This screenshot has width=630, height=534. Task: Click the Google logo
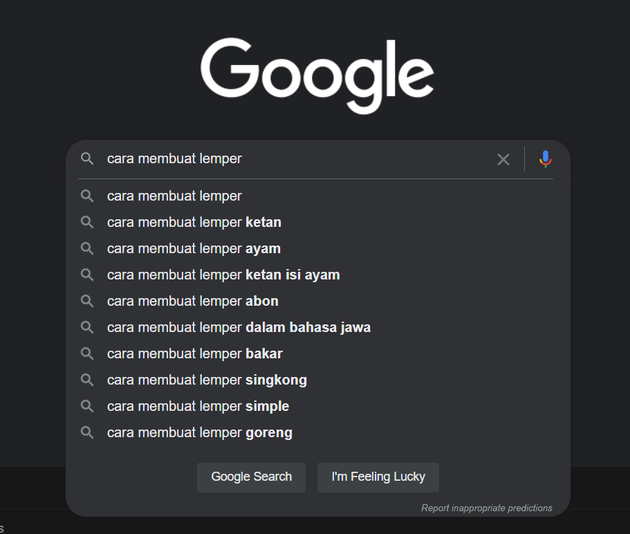click(x=317, y=75)
